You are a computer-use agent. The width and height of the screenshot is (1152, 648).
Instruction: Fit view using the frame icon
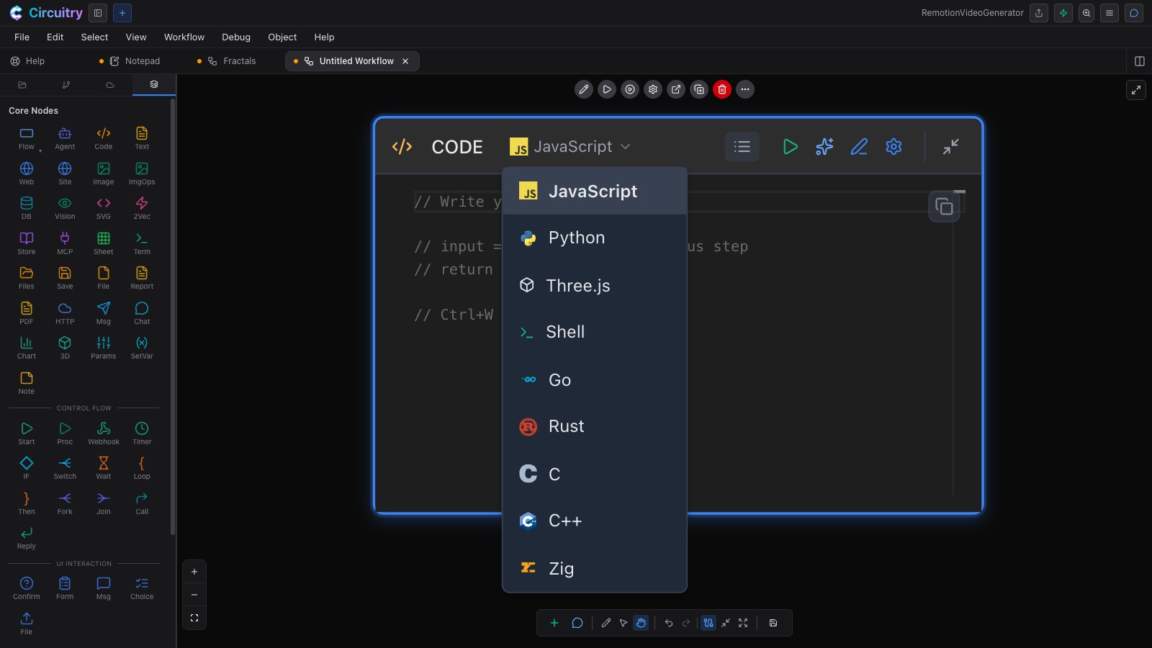194,618
